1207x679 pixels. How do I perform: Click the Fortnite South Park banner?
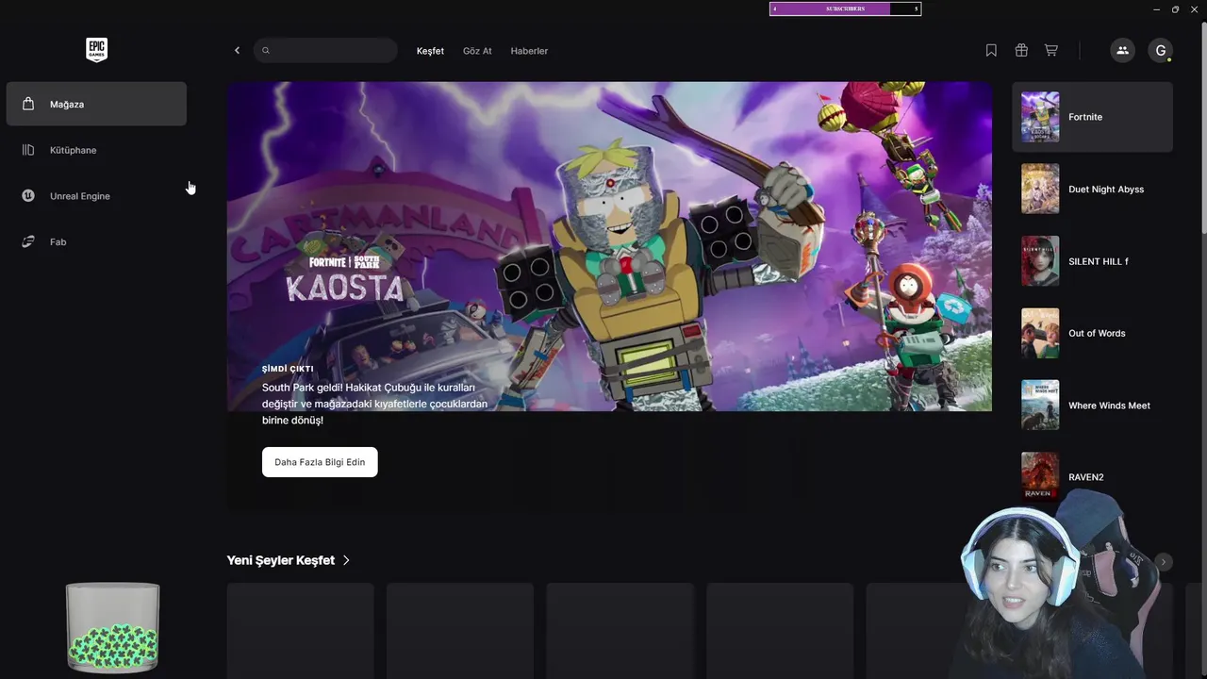click(609, 246)
